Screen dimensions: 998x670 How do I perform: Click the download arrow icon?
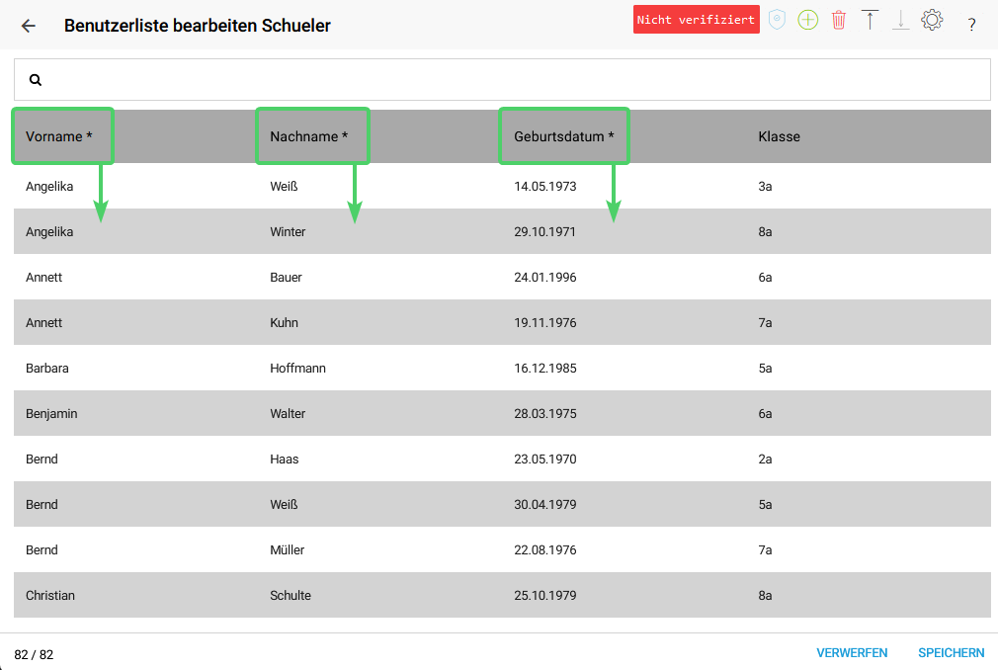pyautogui.click(x=900, y=20)
